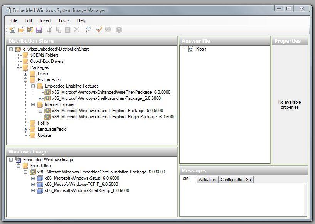Click the New Answer File toolbar icon

(12, 30)
